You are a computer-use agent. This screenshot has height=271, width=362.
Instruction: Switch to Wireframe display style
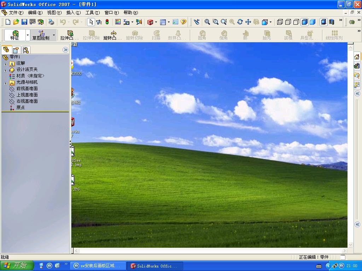pos(280,22)
